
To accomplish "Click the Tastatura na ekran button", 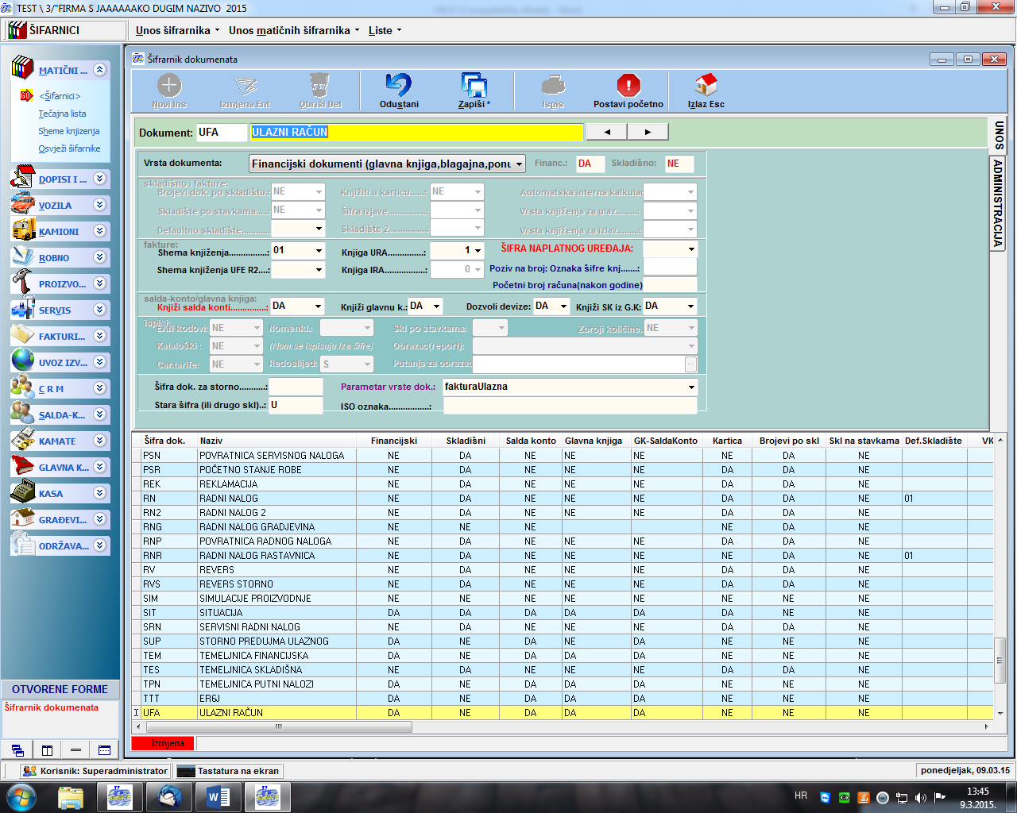I will point(229,771).
